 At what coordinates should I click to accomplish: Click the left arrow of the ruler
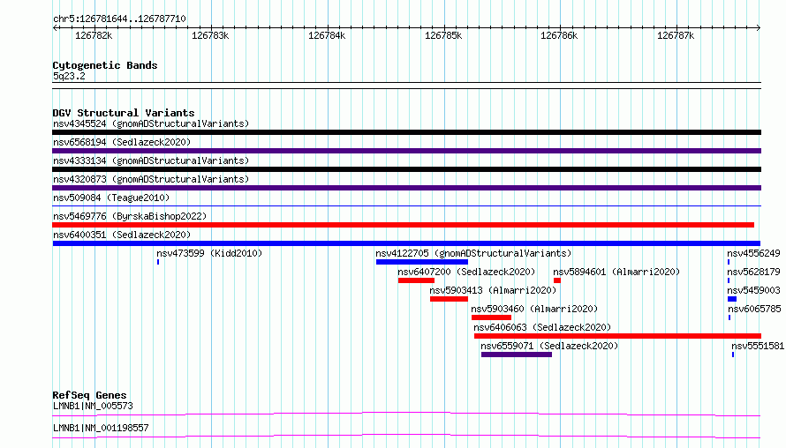click(x=55, y=27)
